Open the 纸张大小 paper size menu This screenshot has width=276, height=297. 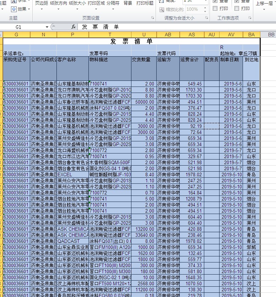coord(77,5)
